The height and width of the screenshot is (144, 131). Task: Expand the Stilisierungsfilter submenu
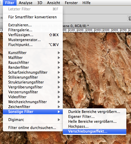[33, 77]
